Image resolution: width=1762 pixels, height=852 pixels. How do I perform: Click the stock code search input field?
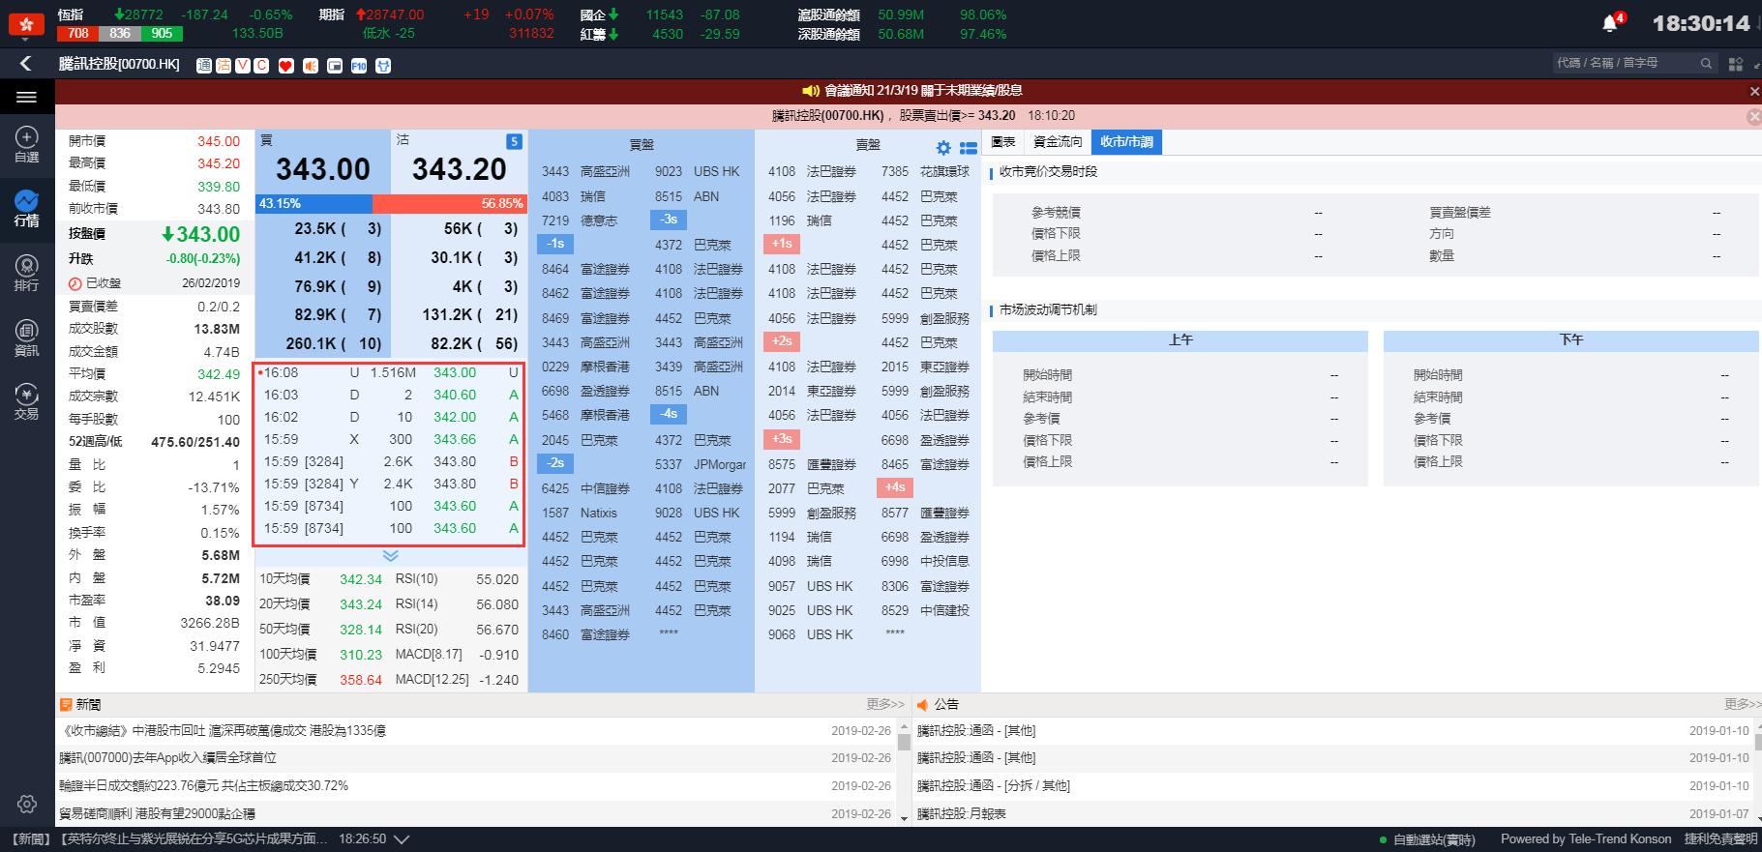tap(1626, 63)
